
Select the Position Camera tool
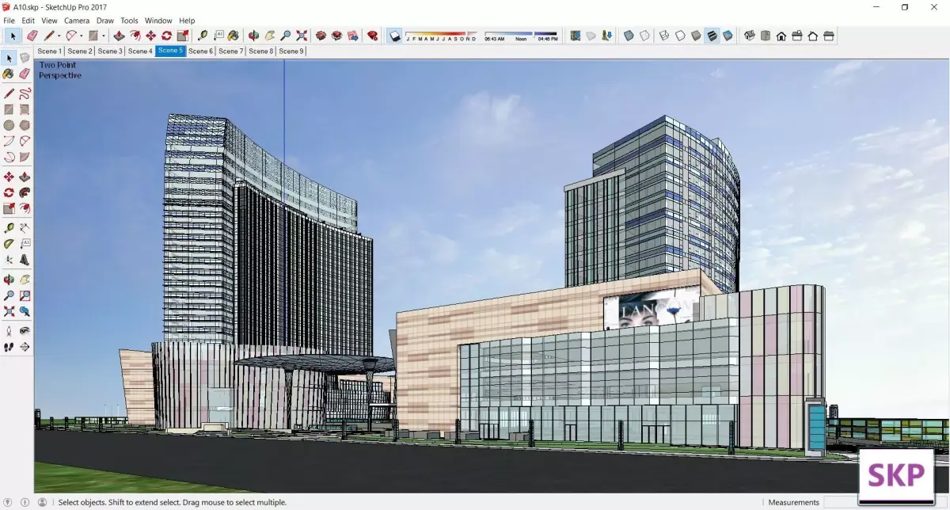pyautogui.click(x=9, y=330)
